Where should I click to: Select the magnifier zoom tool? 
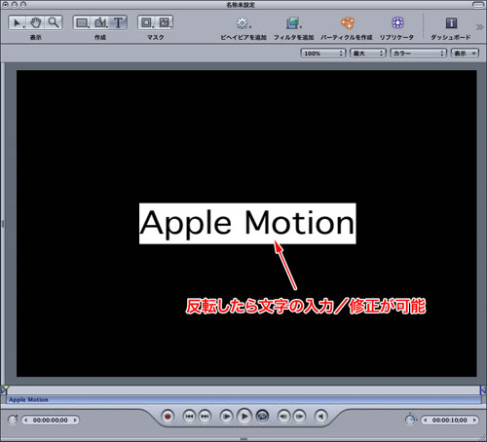click(x=54, y=22)
